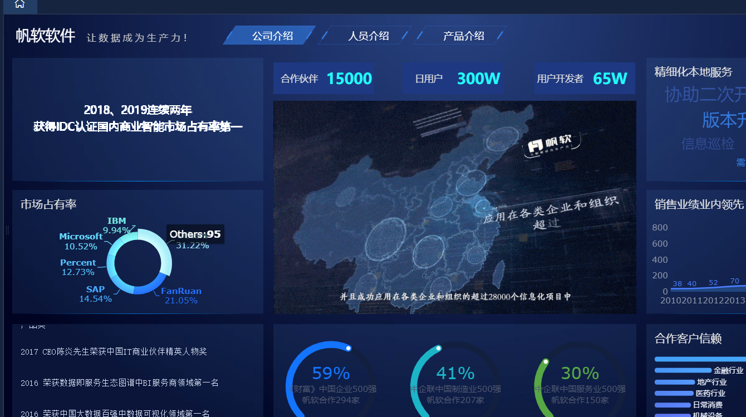Click the 2018、2019连续两年 headline
Screen dimensions: 746x417
coord(138,110)
